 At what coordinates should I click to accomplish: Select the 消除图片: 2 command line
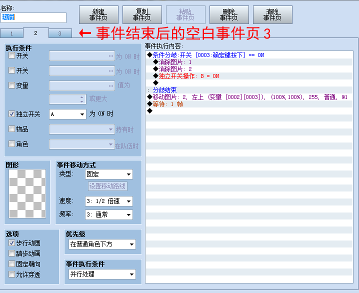pyautogui.click(x=249, y=69)
